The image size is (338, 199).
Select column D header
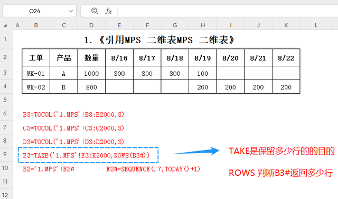click(x=91, y=25)
